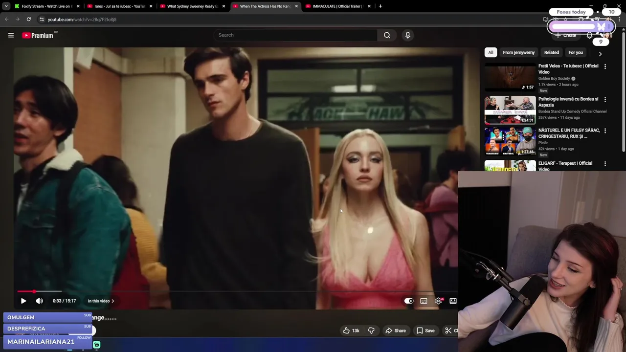Image resolution: width=626 pixels, height=352 pixels.
Task: Open the ELIGARF - Terapeut video title
Action: tap(565, 166)
